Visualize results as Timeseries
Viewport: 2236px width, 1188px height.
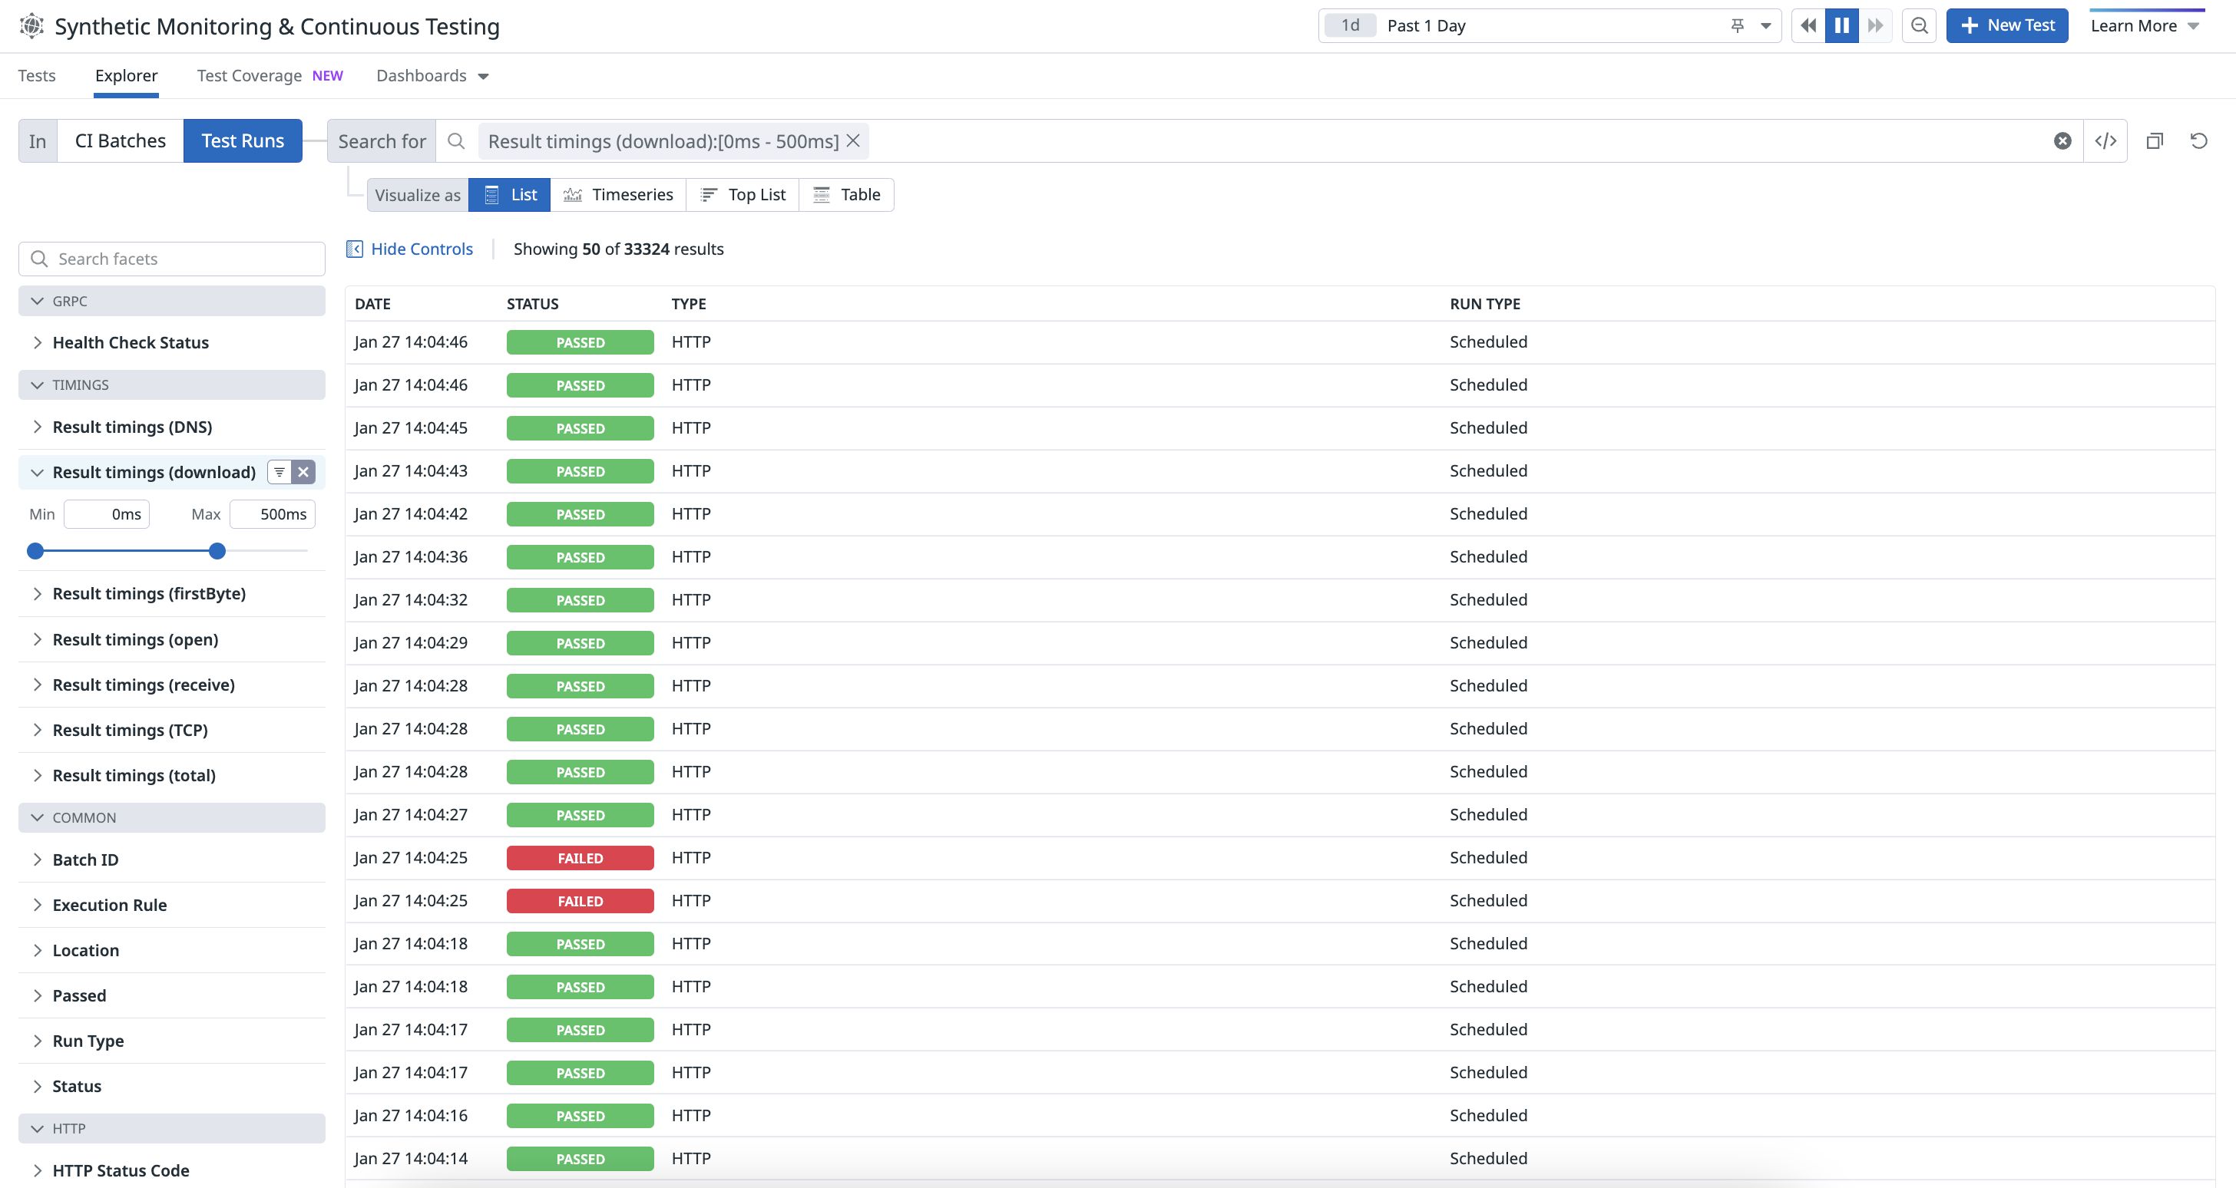[x=618, y=194]
